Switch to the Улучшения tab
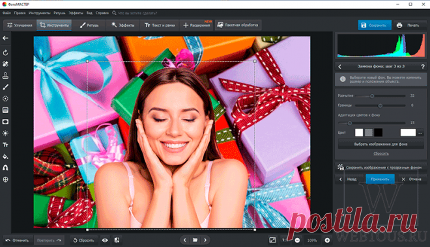This screenshot has width=430, height=247. tap(20, 25)
